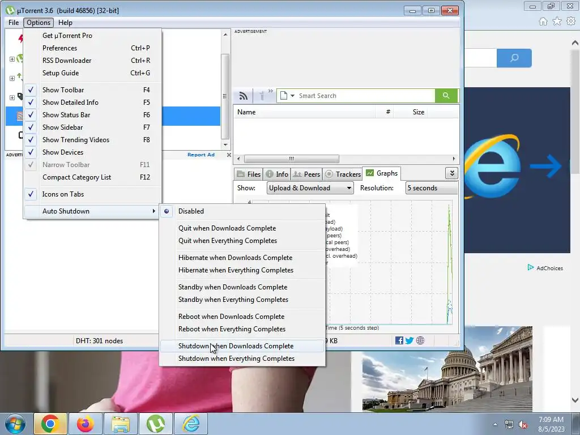Image resolution: width=580 pixels, height=435 pixels.
Task: Click the AdChoices link text
Action: point(549,268)
